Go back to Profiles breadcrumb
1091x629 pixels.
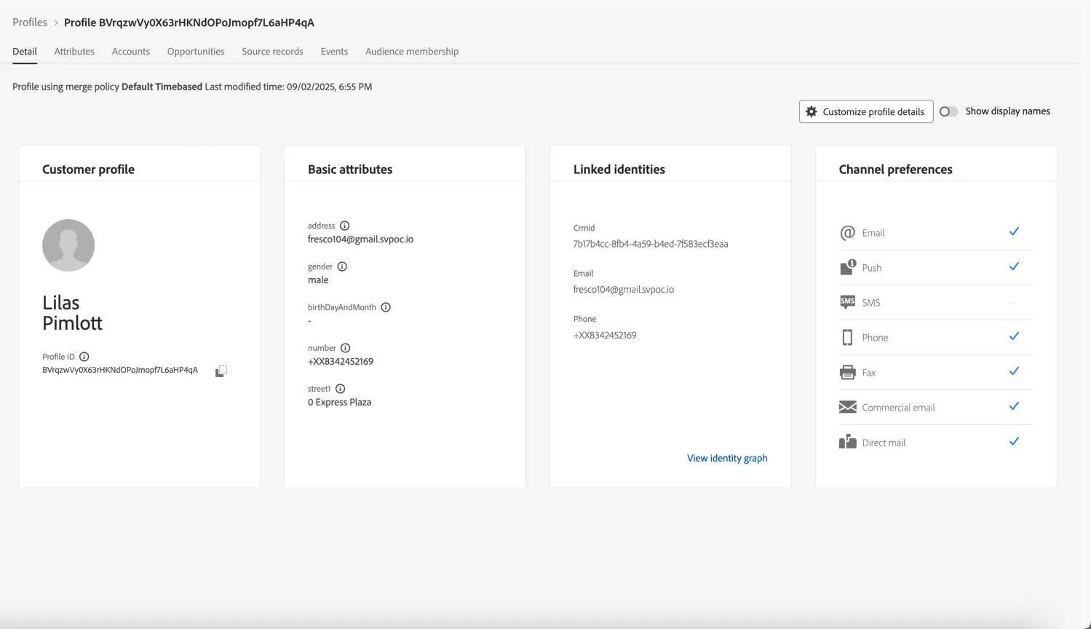[30, 23]
